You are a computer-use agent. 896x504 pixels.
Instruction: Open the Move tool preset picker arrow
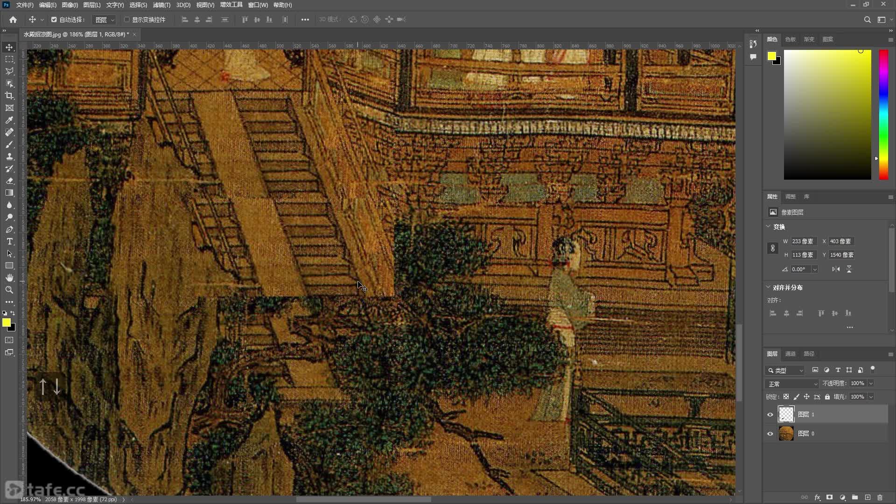[x=42, y=20]
